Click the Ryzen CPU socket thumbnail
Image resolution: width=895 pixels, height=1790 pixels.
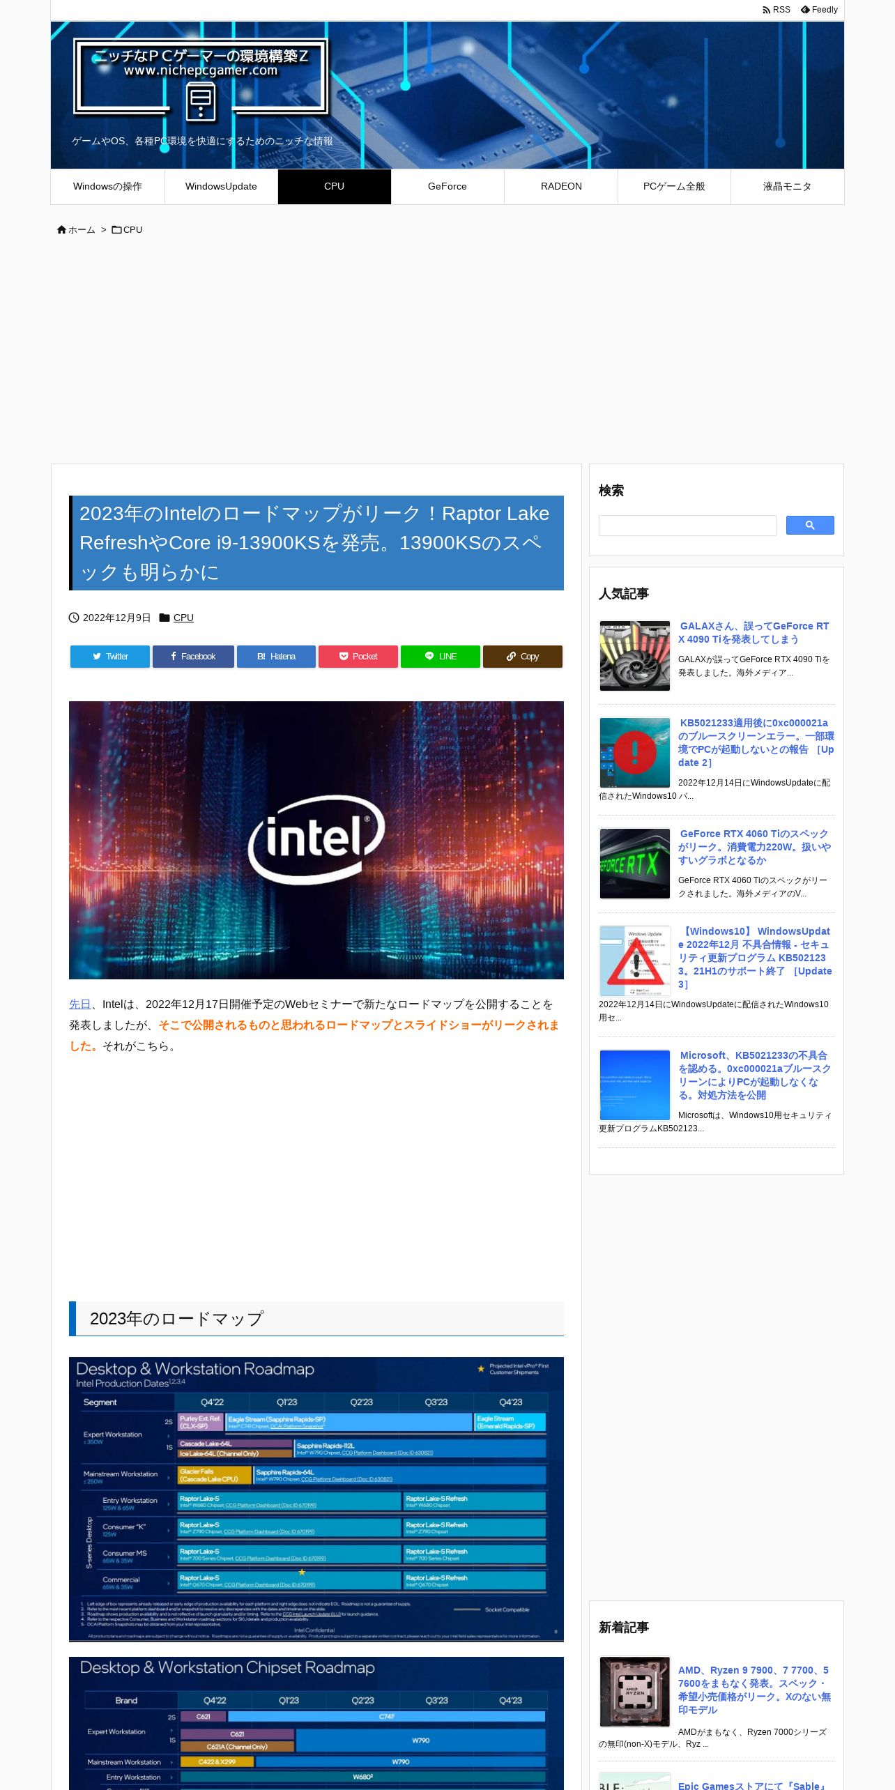point(635,1692)
